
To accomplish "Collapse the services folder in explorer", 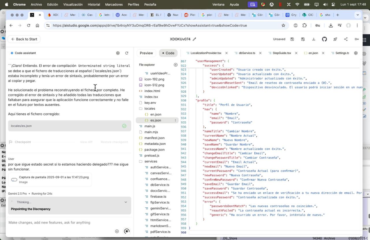I will [151, 161].
